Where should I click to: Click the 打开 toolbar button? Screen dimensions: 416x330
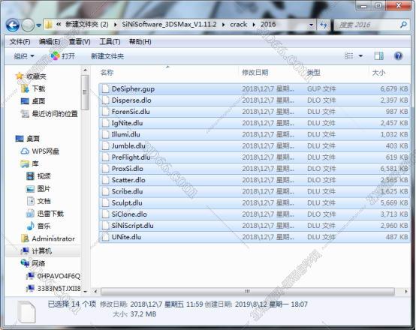[x=63, y=56]
